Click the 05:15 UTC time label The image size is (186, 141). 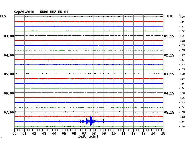coord(169,112)
